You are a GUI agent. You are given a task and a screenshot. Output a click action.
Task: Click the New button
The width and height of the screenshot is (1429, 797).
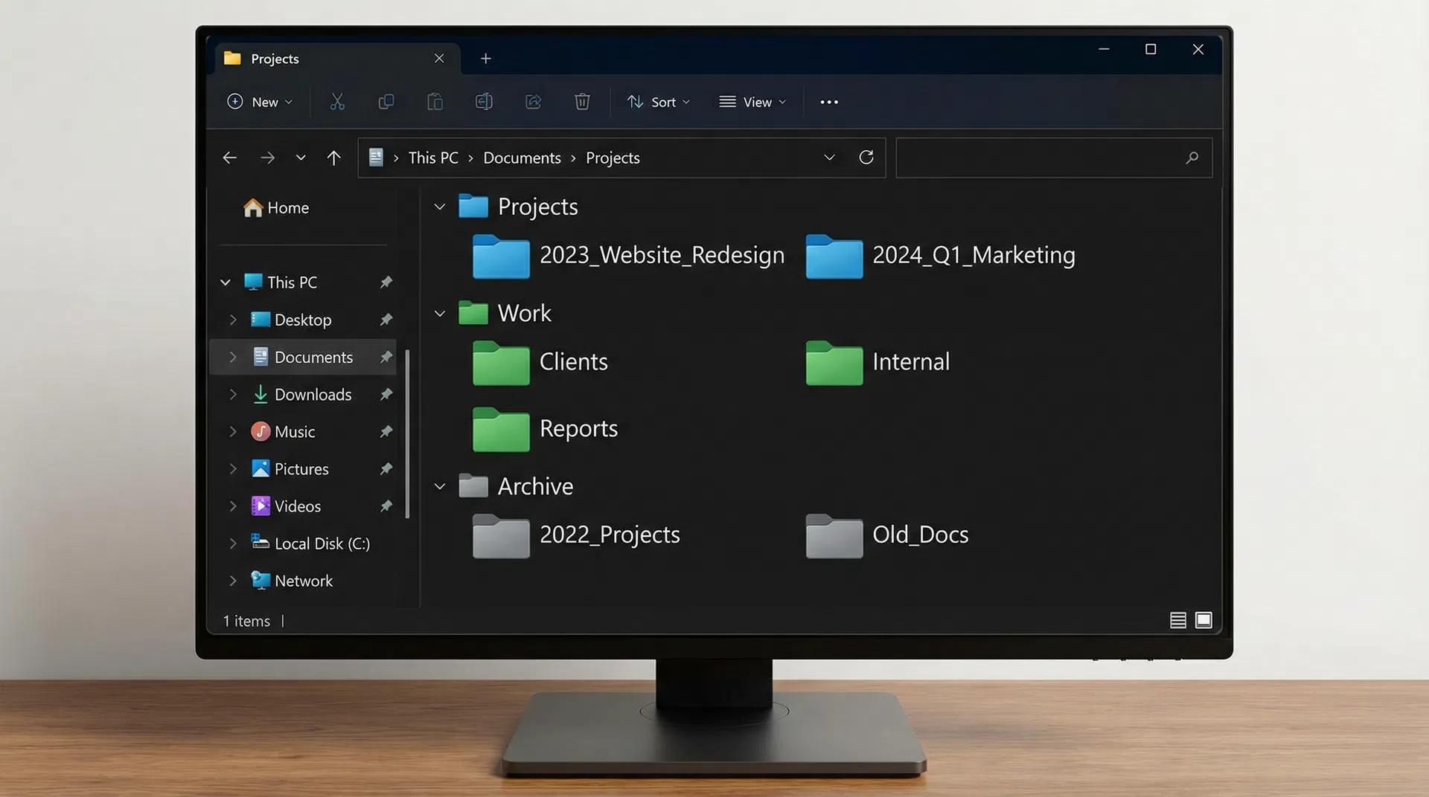tap(258, 102)
